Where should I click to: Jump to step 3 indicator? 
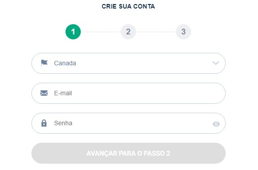(x=184, y=32)
